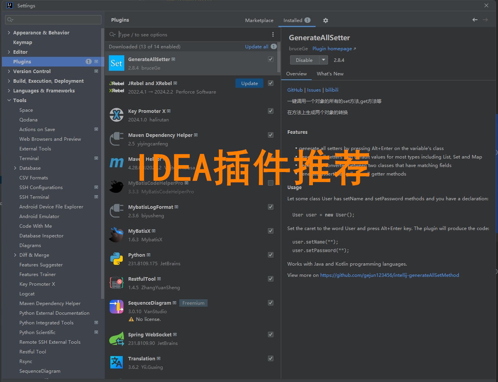Open the bilibili link in overview
This screenshot has width=498, height=382.
coord(332,90)
